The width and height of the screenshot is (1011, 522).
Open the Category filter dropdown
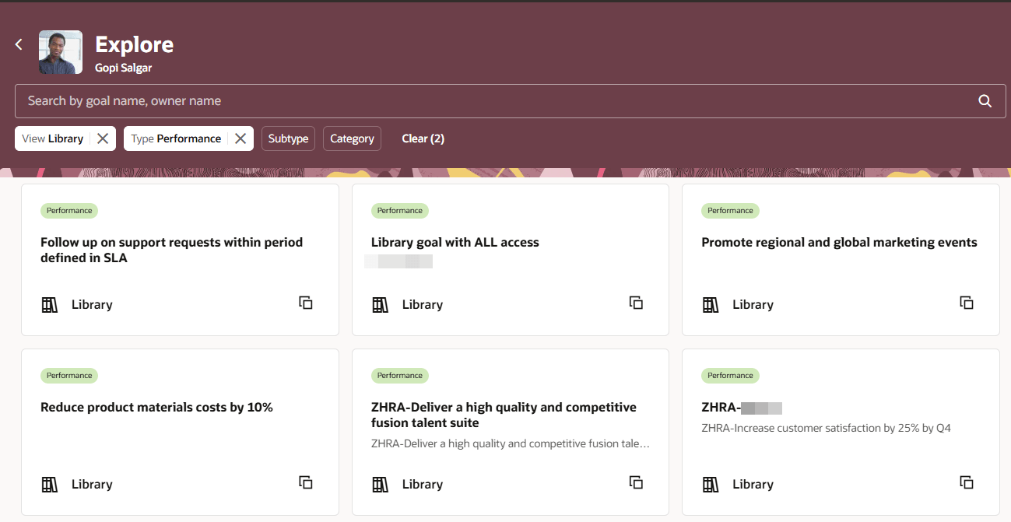click(x=352, y=138)
